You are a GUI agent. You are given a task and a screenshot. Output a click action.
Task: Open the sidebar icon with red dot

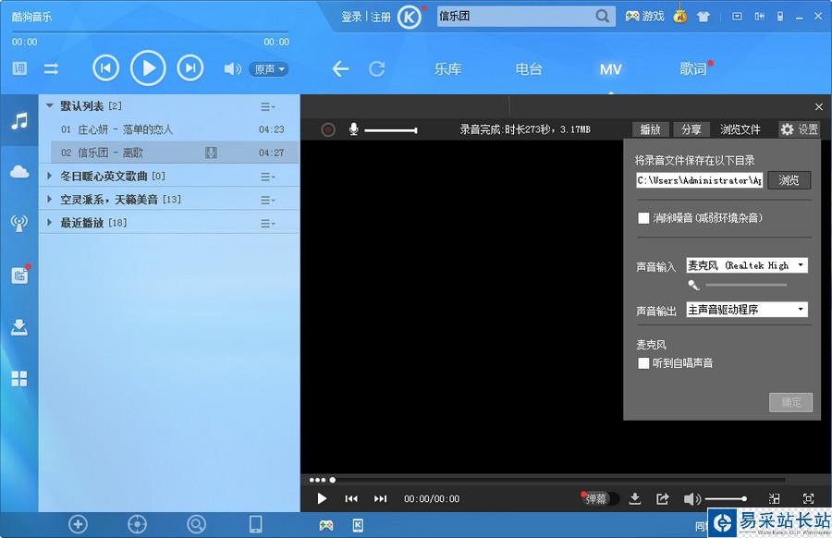(x=19, y=275)
